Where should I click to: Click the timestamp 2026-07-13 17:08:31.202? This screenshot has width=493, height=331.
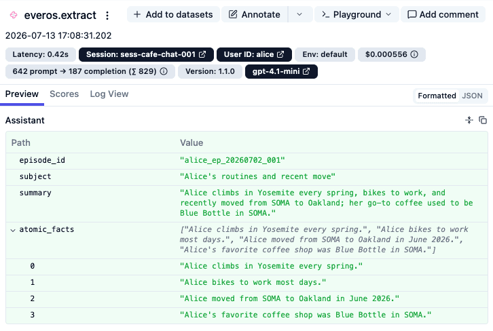(58, 35)
